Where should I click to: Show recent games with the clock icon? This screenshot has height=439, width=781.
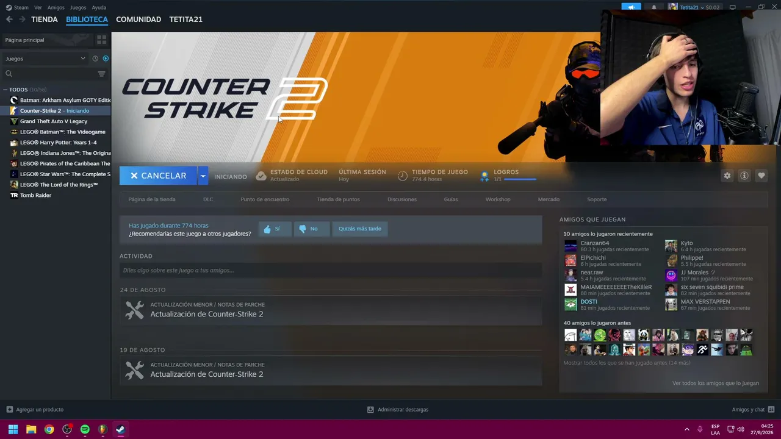pyautogui.click(x=95, y=59)
